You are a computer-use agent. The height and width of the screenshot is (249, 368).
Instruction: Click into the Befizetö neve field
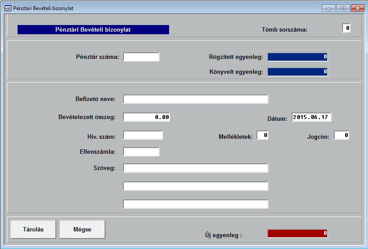click(x=195, y=99)
